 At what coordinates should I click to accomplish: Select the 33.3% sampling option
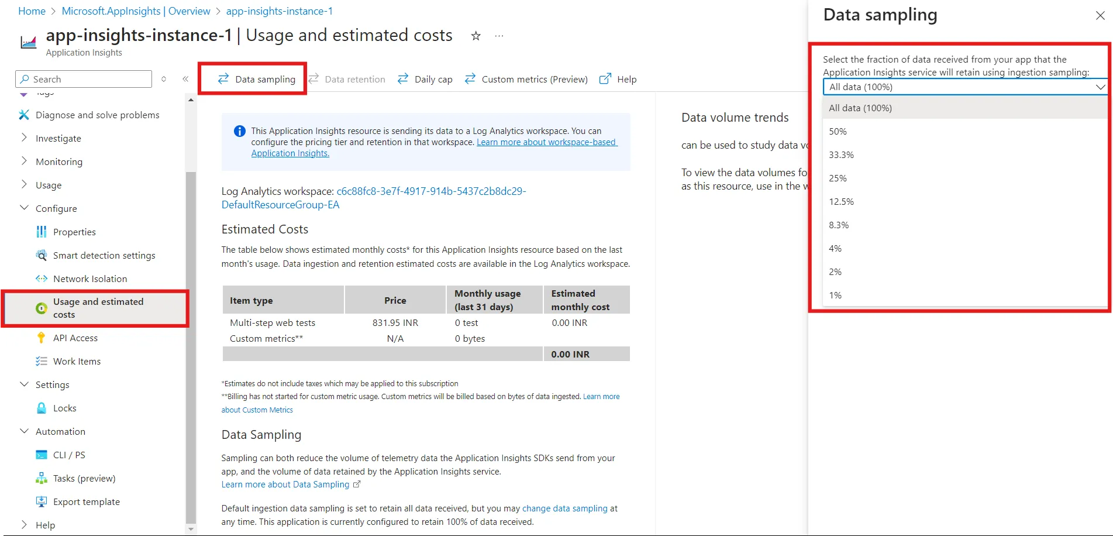(x=841, y=154)
